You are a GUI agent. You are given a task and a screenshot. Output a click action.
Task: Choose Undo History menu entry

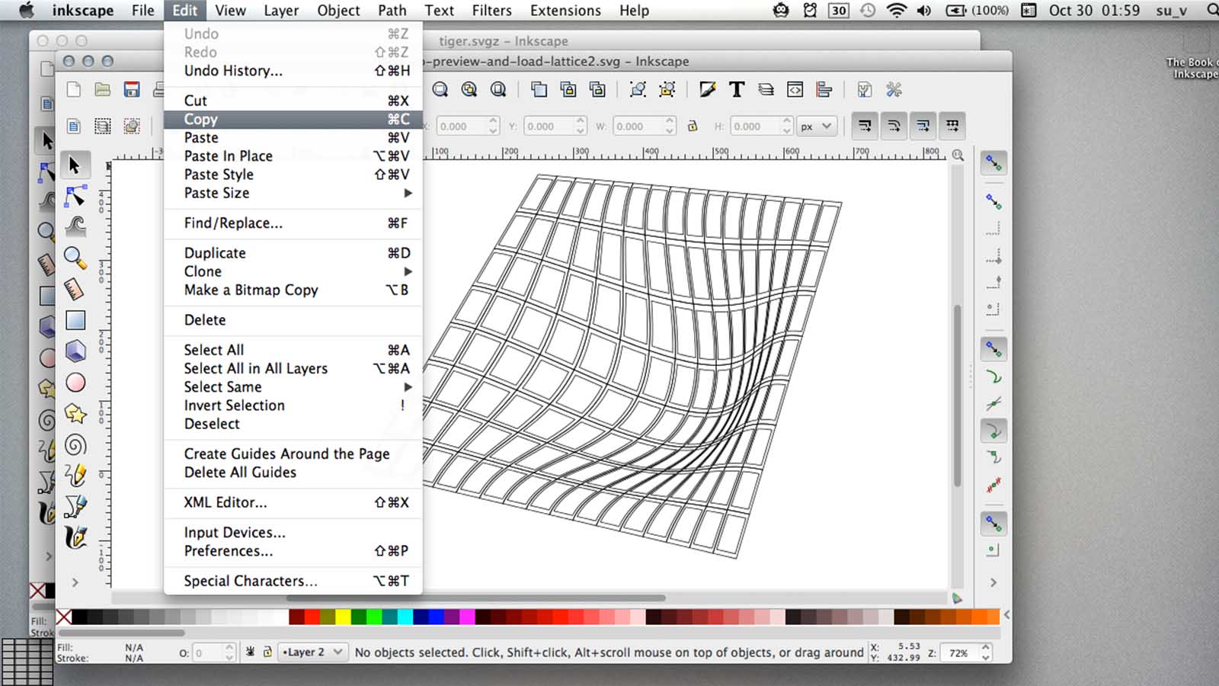(x=293, y=70)
